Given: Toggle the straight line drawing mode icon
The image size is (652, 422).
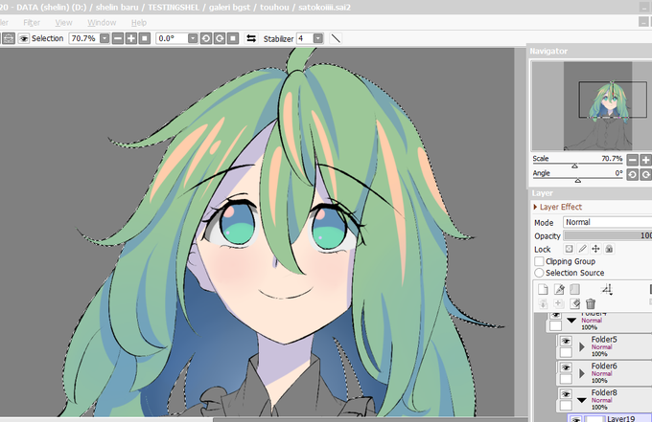Looking at the screenshot, I should coord(336,38).
